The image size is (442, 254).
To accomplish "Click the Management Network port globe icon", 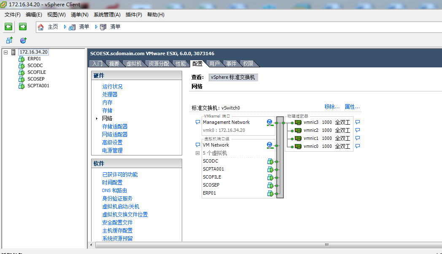I will tap(270, 122).
